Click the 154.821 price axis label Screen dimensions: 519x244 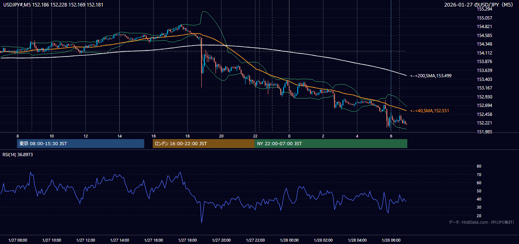[x=484, y=26]
